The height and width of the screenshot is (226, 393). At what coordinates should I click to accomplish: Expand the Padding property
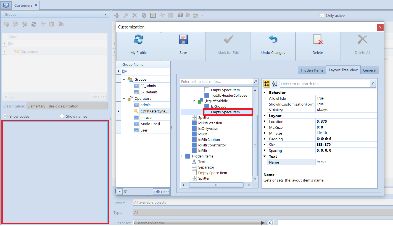(265, 139)
